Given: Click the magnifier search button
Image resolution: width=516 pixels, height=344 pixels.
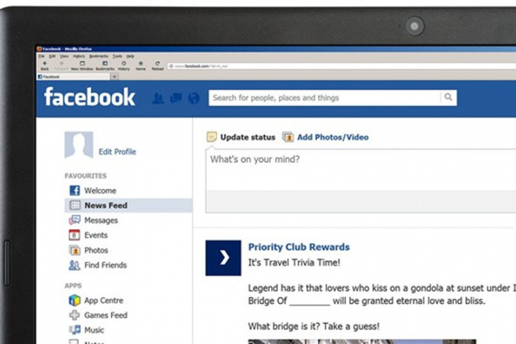Looking at the screenshot, I should [x=448, y=97].
